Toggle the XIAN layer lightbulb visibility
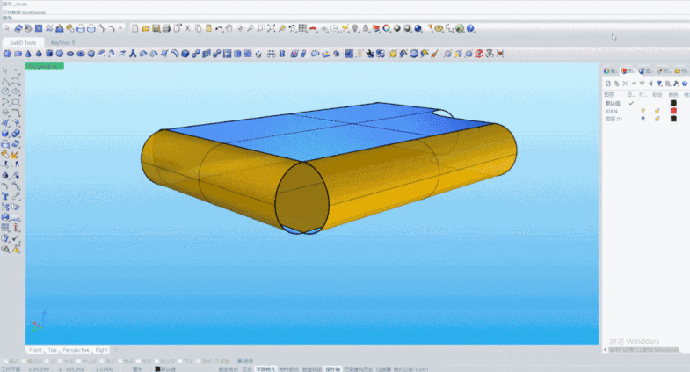 tap(643, 111)
